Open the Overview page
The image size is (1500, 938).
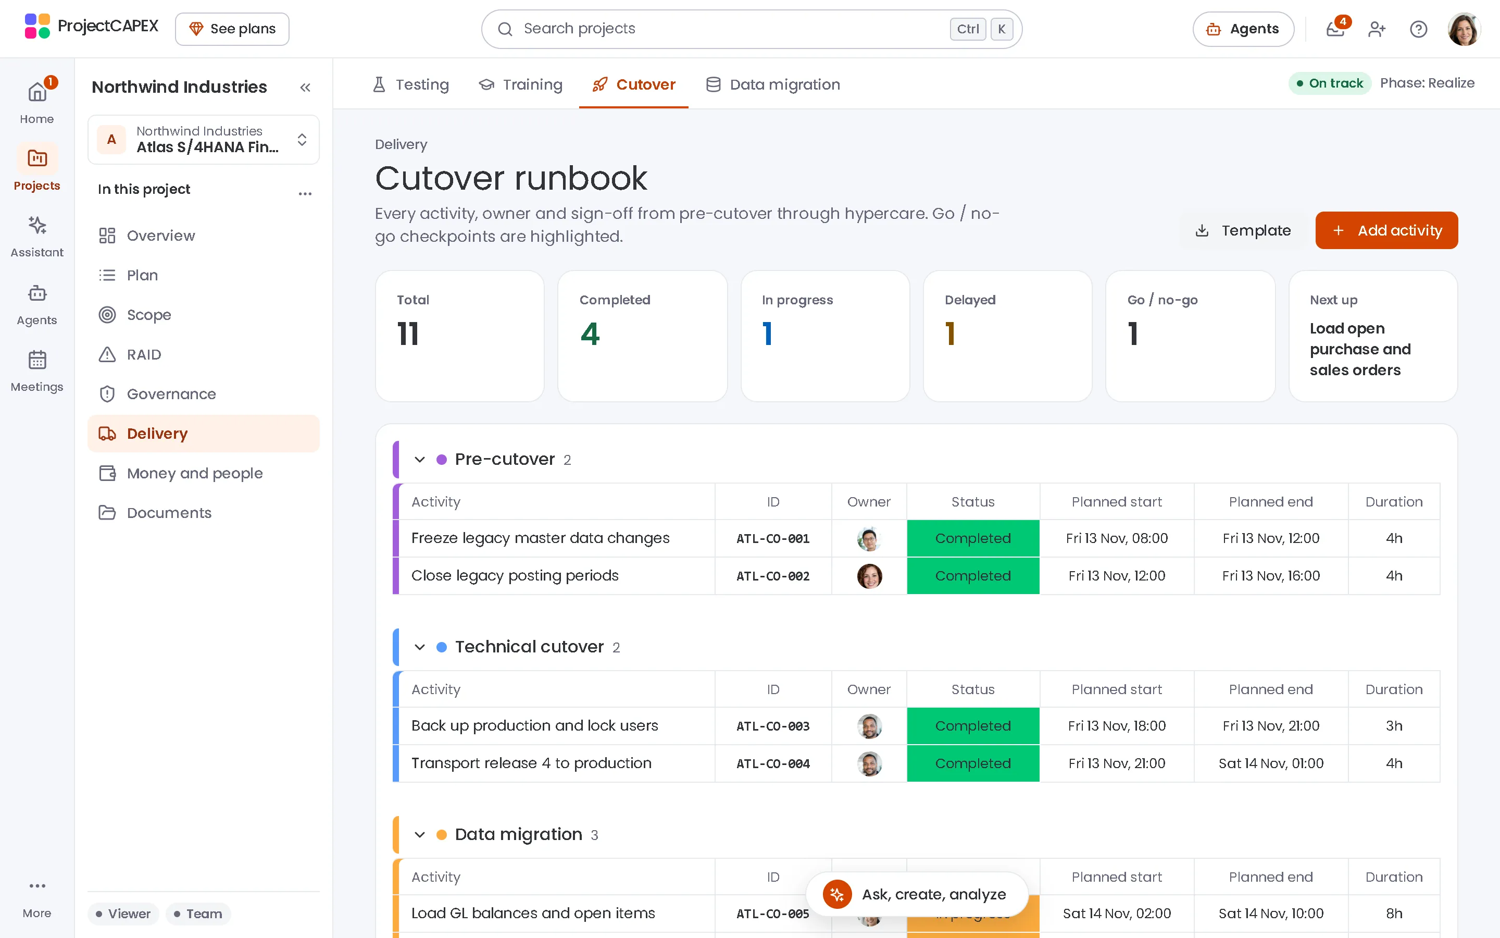(x=203, y=236)
